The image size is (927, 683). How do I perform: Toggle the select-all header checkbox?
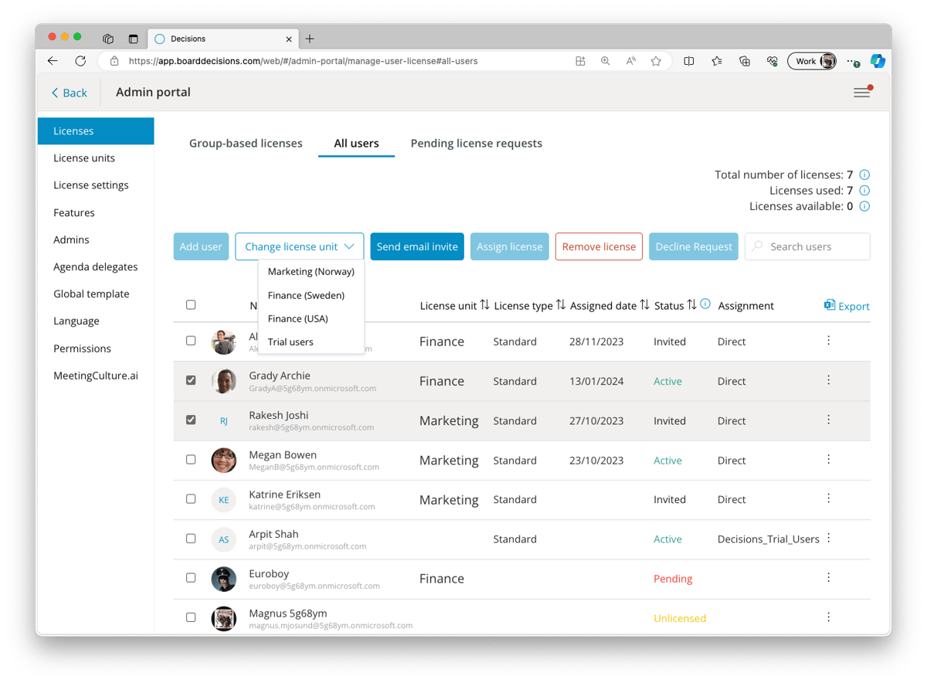point(191,305)
